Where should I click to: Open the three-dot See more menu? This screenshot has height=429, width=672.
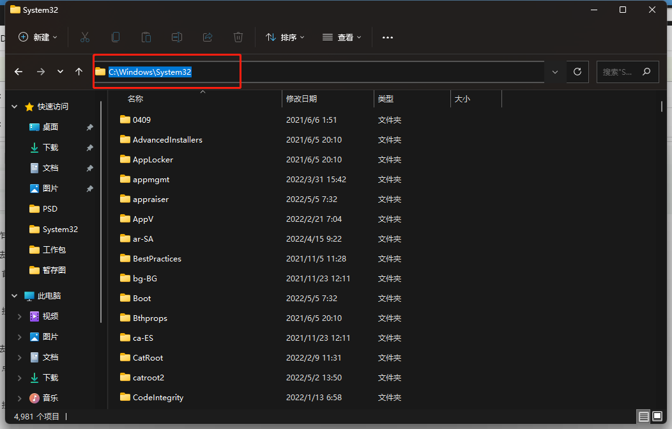tap(388, 37)
